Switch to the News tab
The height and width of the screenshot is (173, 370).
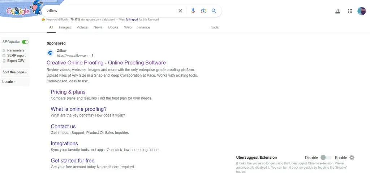pyautogui.click(x=98, y=27)
